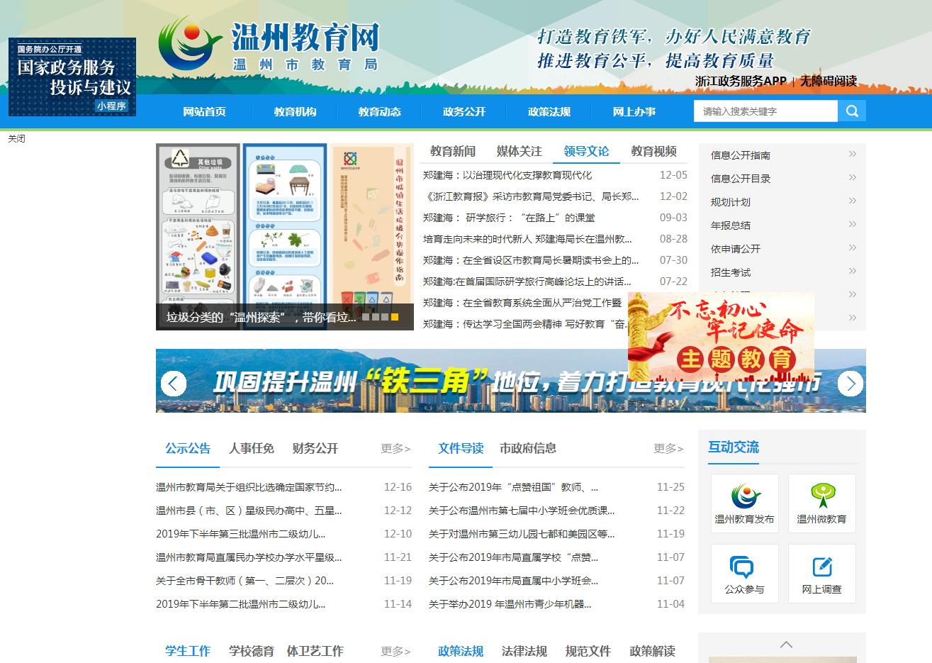Expand 招生考试 via its chevron
The height and width of the screenshot is (663, 932).
coord(851,270)
